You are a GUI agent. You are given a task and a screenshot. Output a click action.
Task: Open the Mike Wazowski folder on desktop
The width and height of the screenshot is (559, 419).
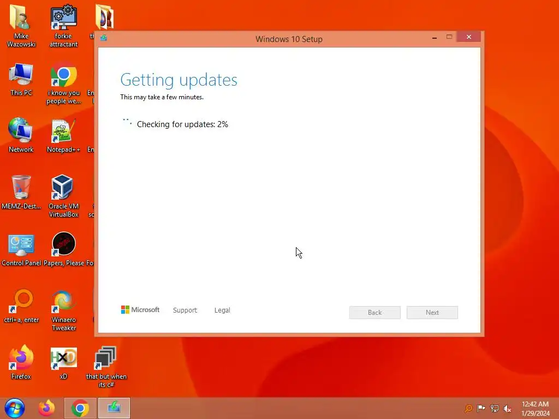tap(21, 26)
